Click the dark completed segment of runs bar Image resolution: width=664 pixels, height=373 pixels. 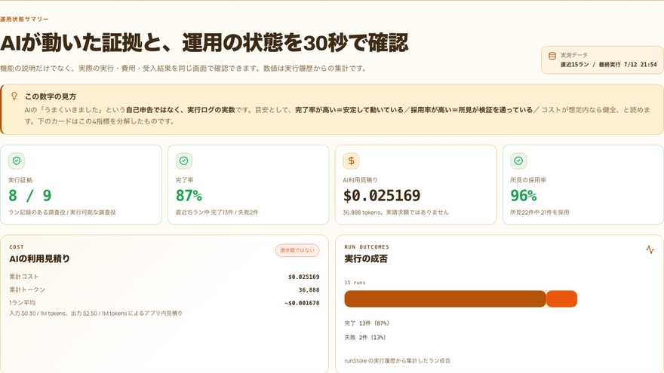(445, 298)
